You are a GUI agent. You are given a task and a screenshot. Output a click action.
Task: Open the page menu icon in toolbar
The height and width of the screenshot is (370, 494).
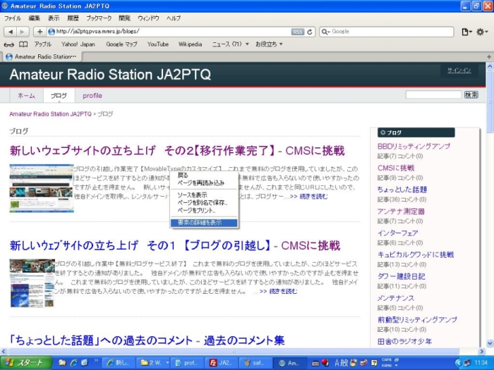pos(466,32)
